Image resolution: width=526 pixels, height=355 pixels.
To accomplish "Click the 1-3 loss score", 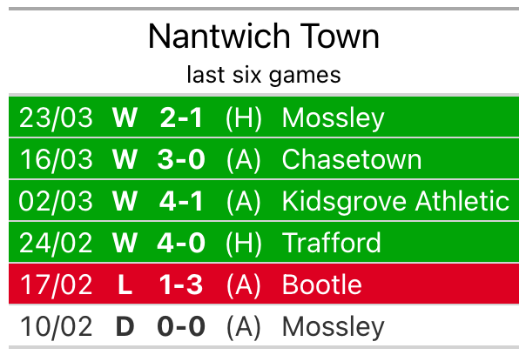I will [x=181, y=285].
